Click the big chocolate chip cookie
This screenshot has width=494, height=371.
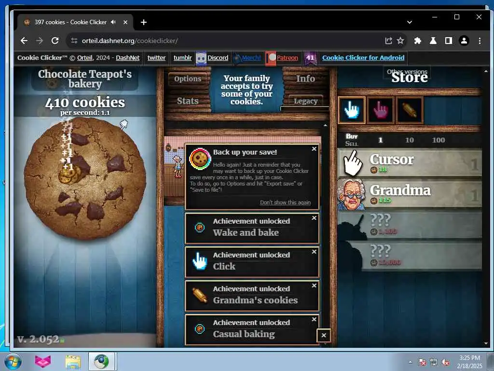(x=85, y=179)
